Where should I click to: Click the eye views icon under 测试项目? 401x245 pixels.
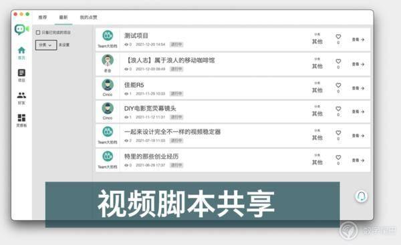(126, 45)
